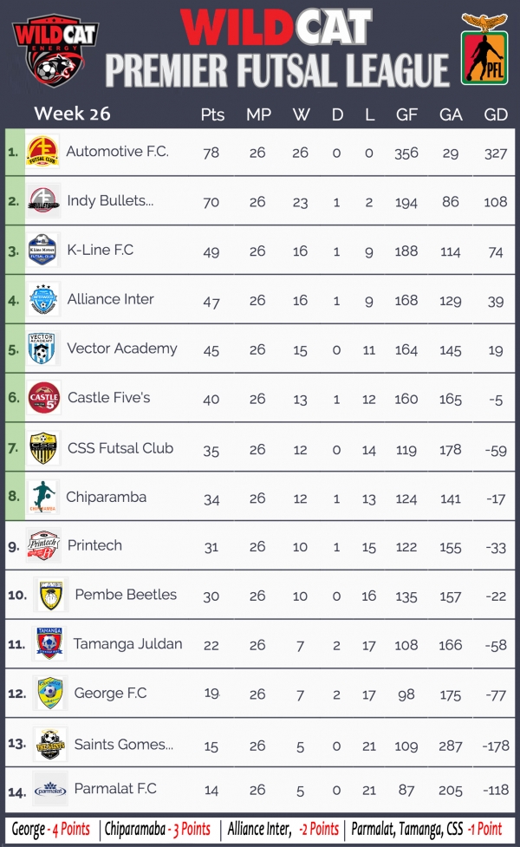Select the GF column header
The height and width of the screenshot is (847, 520).
pyautogui.click(x=406, y=114)
